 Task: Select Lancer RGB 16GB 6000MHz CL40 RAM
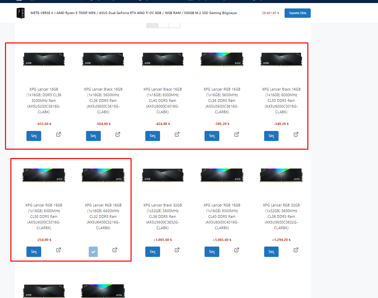click(x=212, y=252)
